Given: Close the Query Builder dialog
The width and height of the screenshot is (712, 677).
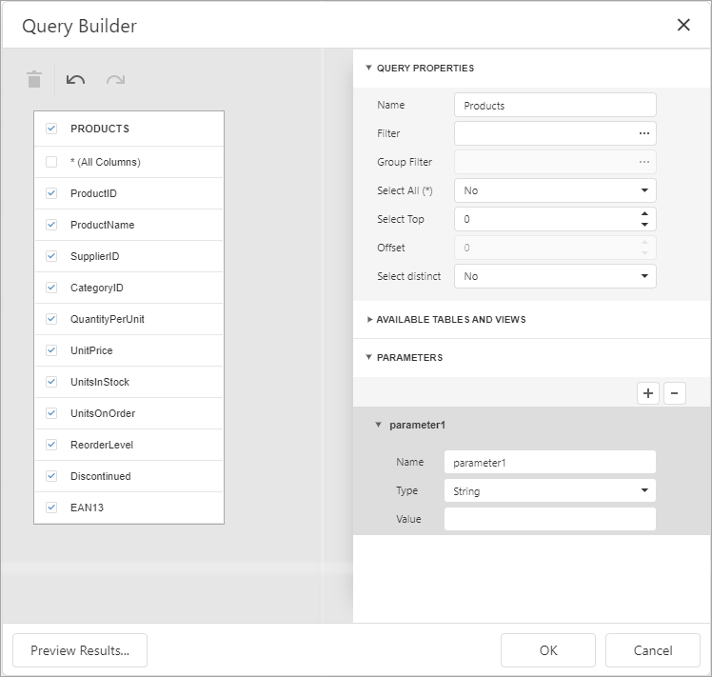Looking at the screenshot, I should pos(683,25).
